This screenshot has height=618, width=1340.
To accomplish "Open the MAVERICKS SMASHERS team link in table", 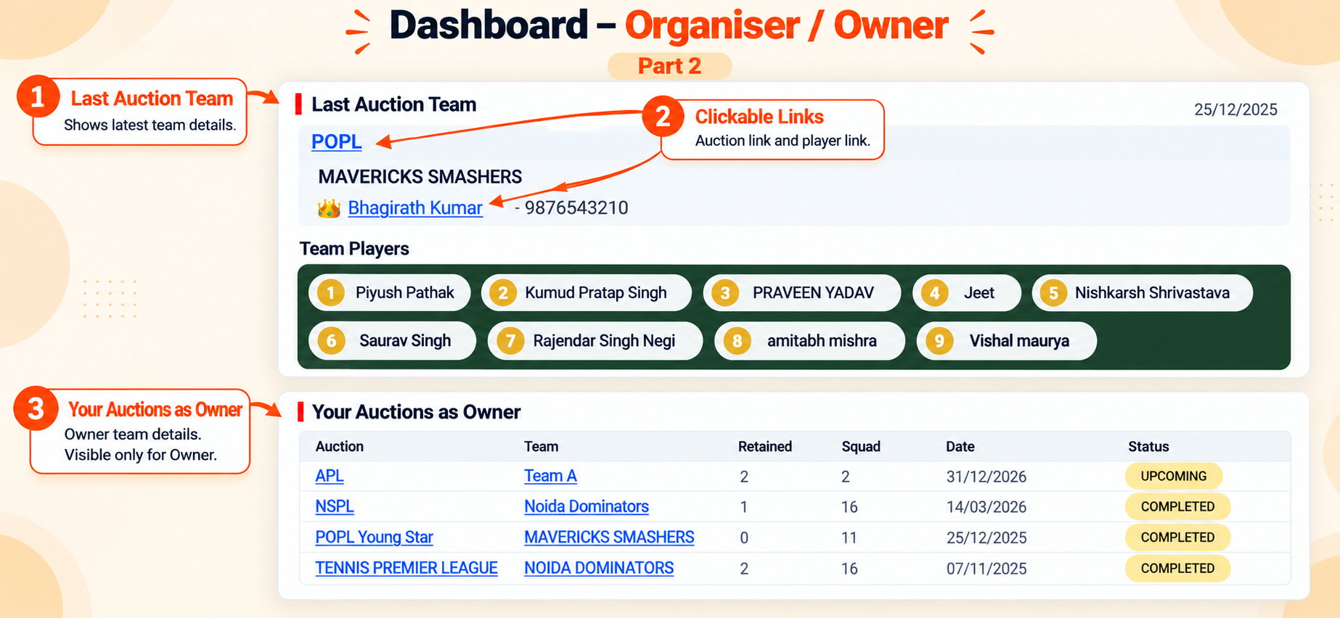I will 609,537.
